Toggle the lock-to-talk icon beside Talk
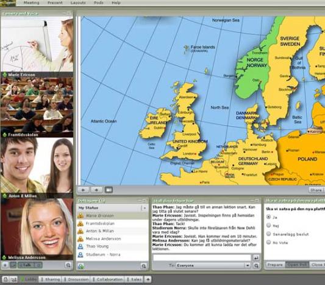This screenshot has width=325, height=285. point(39,265)
